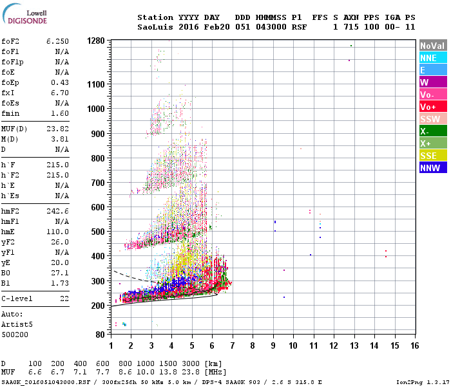Click the Ion2Png 1.3.17 version label
The width and height of the screenshot is (451, 386).
coord(423,382)
